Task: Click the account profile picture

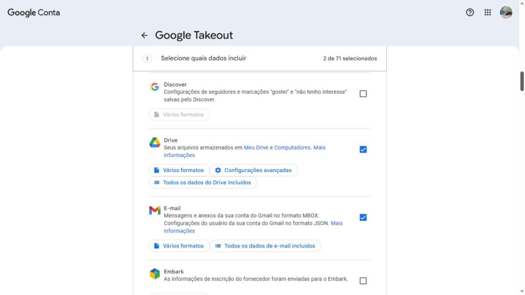Action: point(506,12)
